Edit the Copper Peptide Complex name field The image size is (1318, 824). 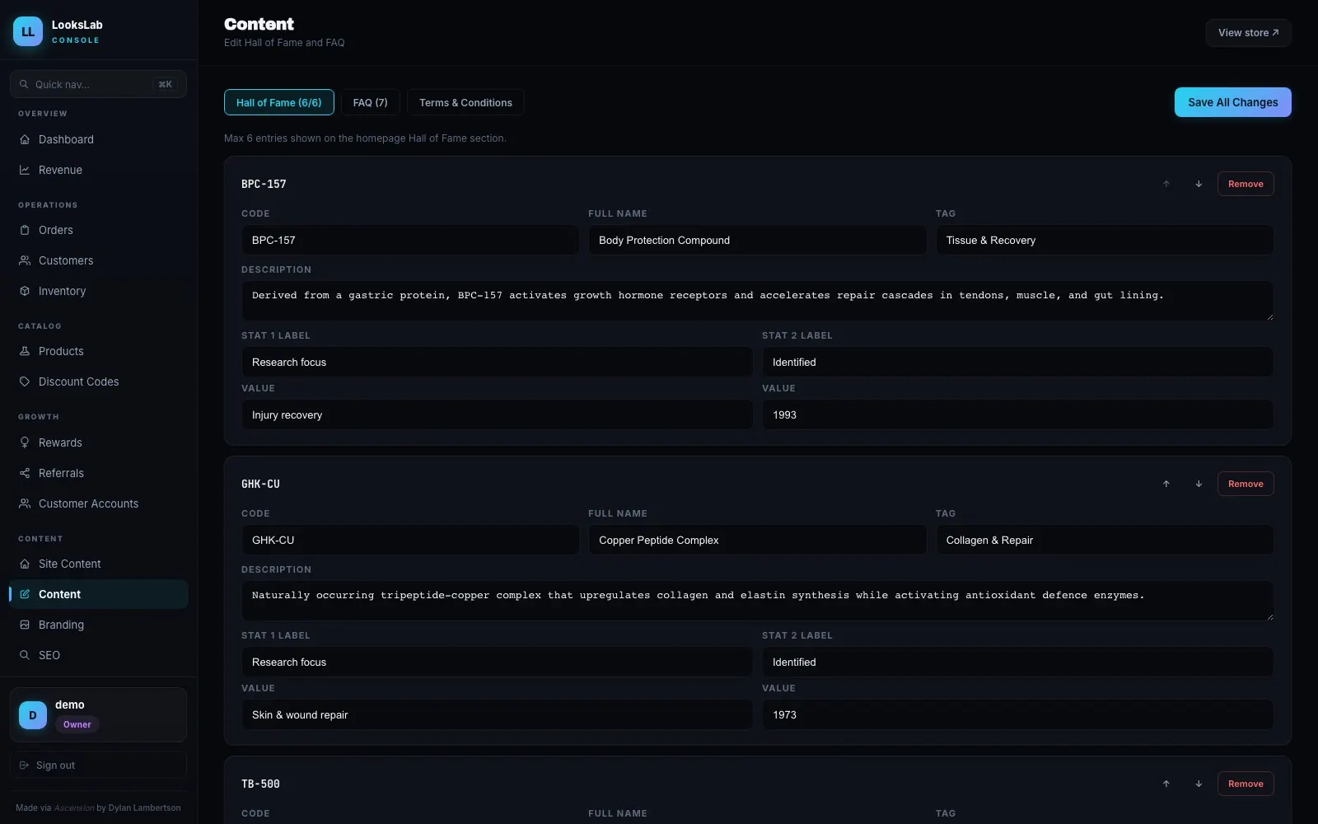[x=757, y=540]
